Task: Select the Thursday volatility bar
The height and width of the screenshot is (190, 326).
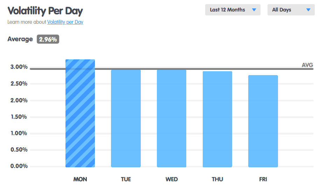Action: [x=217, y=119]
